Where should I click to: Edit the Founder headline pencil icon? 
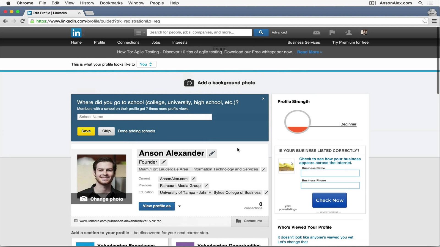(163, 162)
